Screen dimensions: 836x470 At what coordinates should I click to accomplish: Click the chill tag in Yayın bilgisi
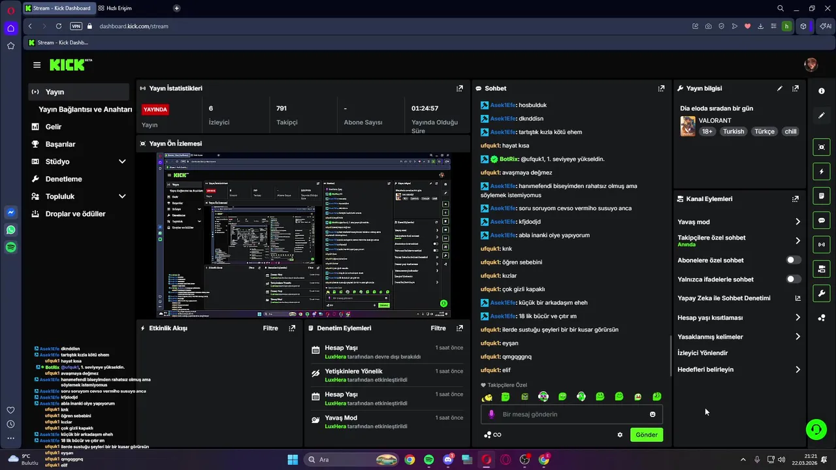[x=790, y=131]
